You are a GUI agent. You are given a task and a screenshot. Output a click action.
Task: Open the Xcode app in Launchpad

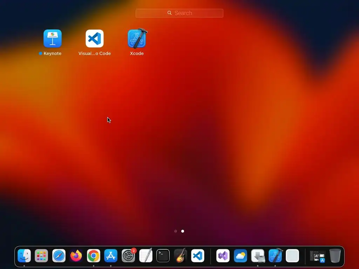click(137, 39)
